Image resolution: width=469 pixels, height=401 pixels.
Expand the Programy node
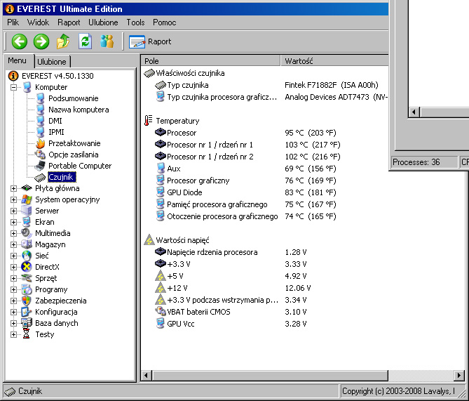click(13, 289)
